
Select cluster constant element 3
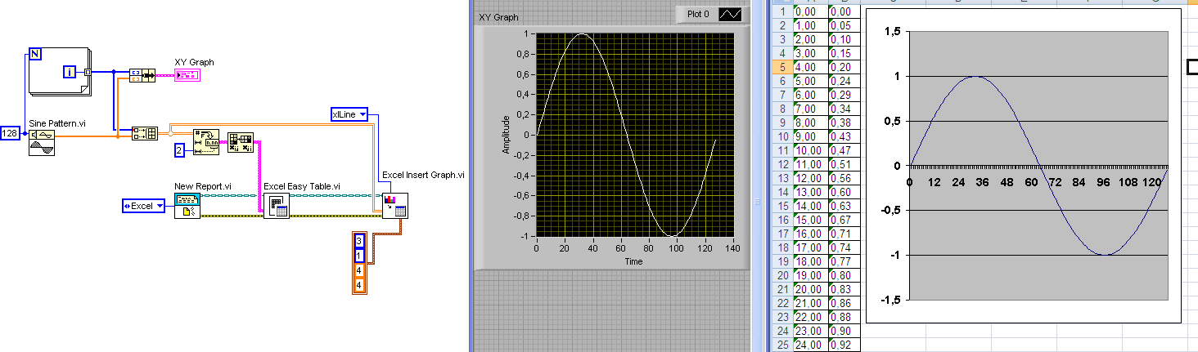(x=358, y=241)
